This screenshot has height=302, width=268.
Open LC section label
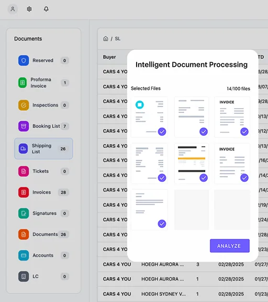[36, 276]
